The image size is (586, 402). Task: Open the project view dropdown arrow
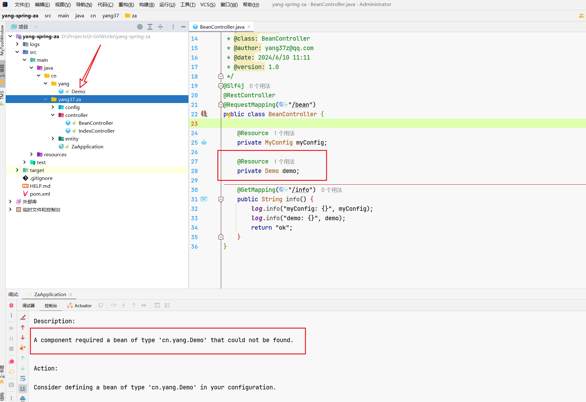pos(36,27)
